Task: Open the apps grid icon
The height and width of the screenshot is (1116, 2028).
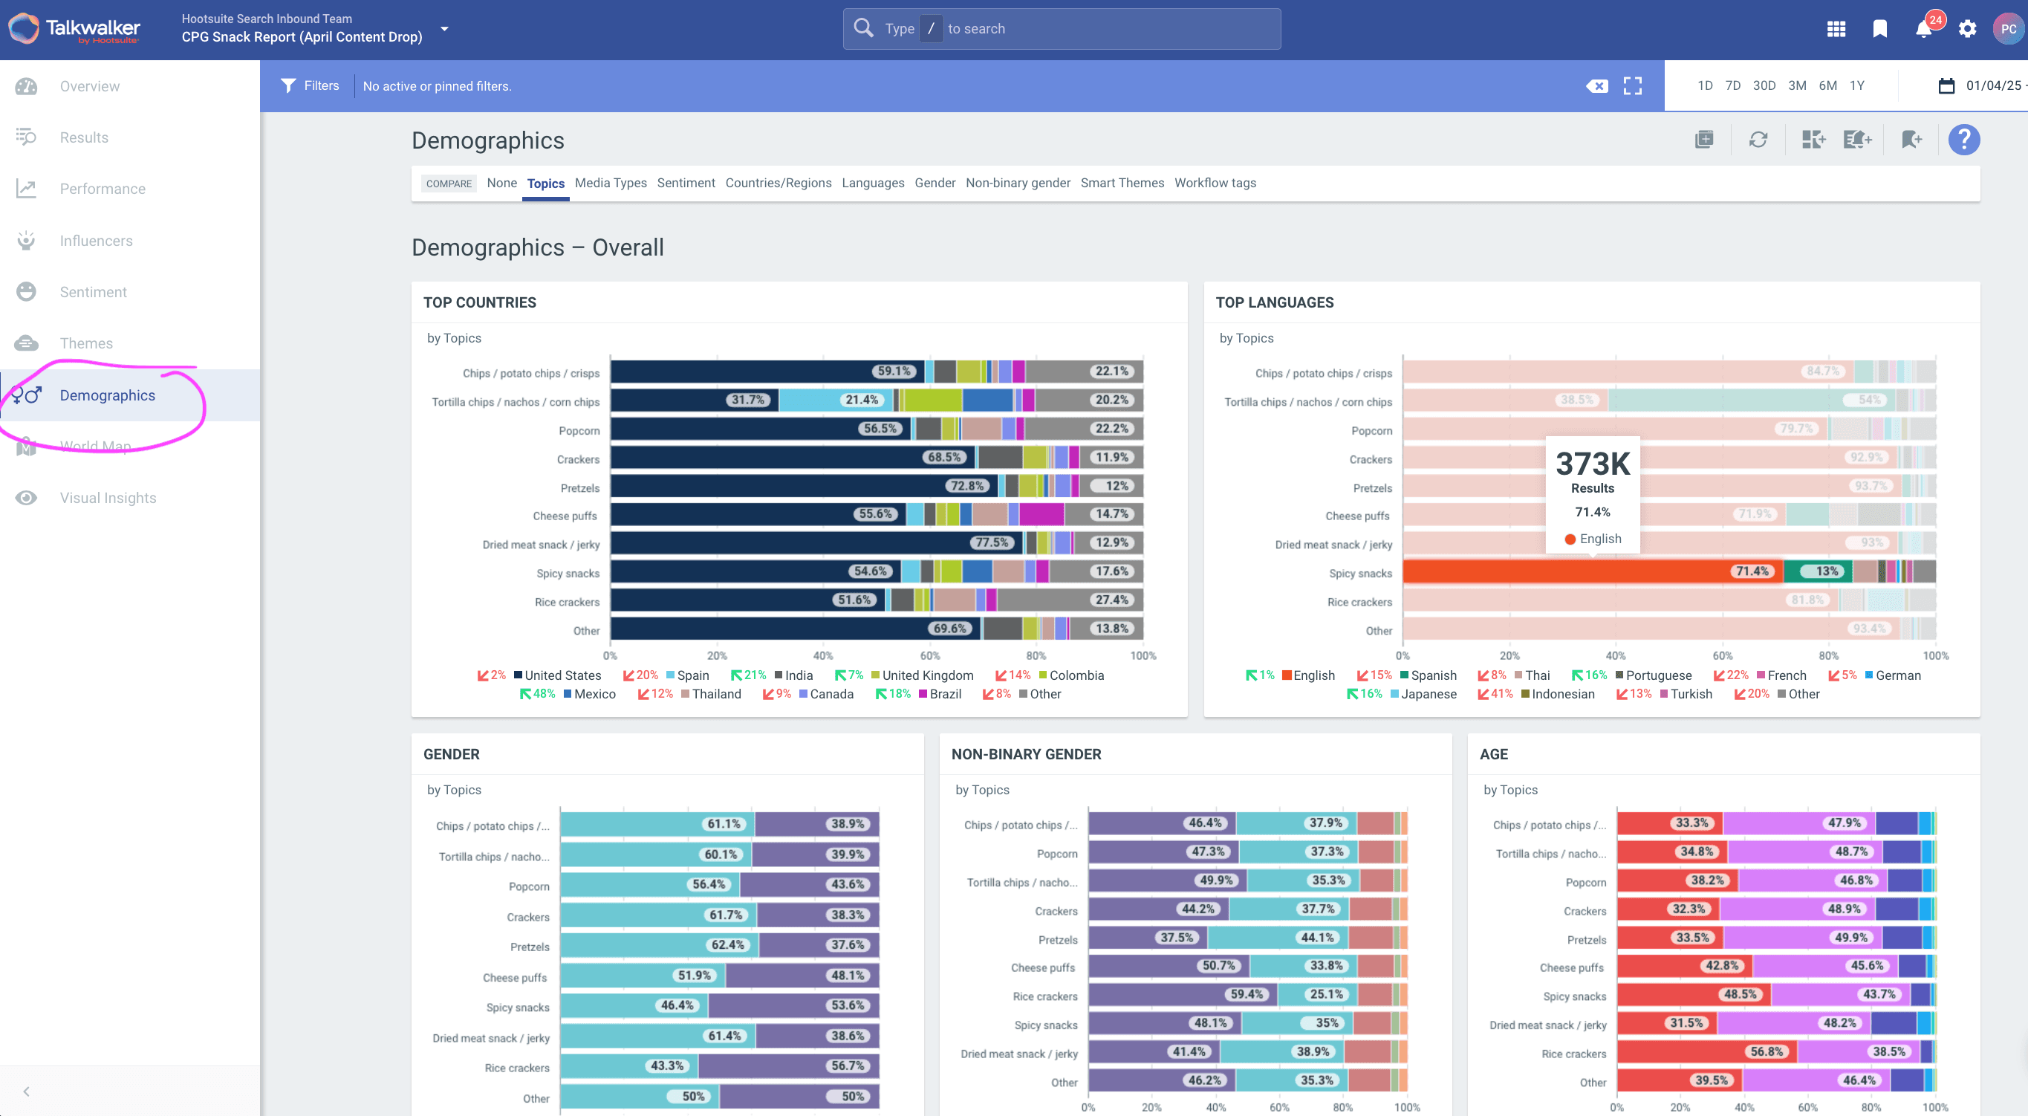Action: click(1836, 29)
